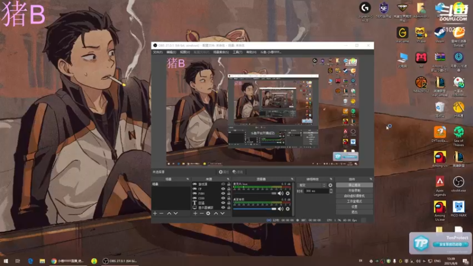473x266 pixels.
Task: Open Sea of Thieves desktop shortcut
Action: click(x=459, y=137)
